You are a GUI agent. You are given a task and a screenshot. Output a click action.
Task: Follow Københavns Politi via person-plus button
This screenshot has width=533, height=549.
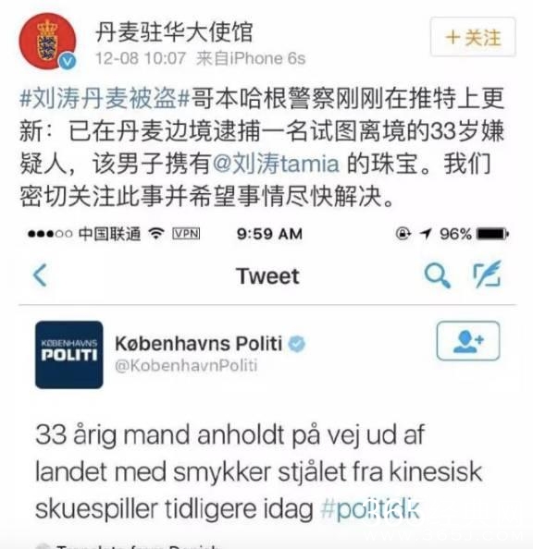(x=468, y=341)
